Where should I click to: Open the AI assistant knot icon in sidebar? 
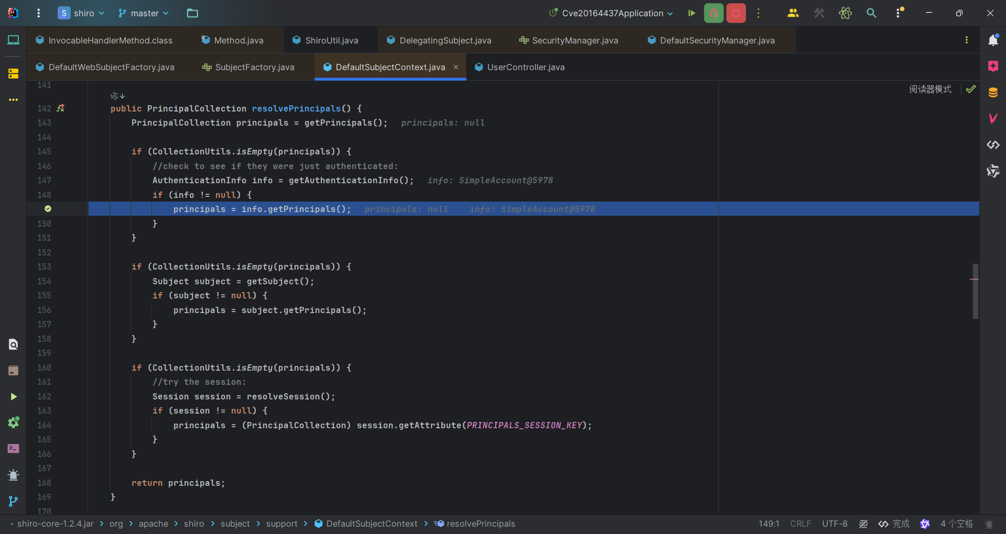pyautogui.click(x=993, y=171)
